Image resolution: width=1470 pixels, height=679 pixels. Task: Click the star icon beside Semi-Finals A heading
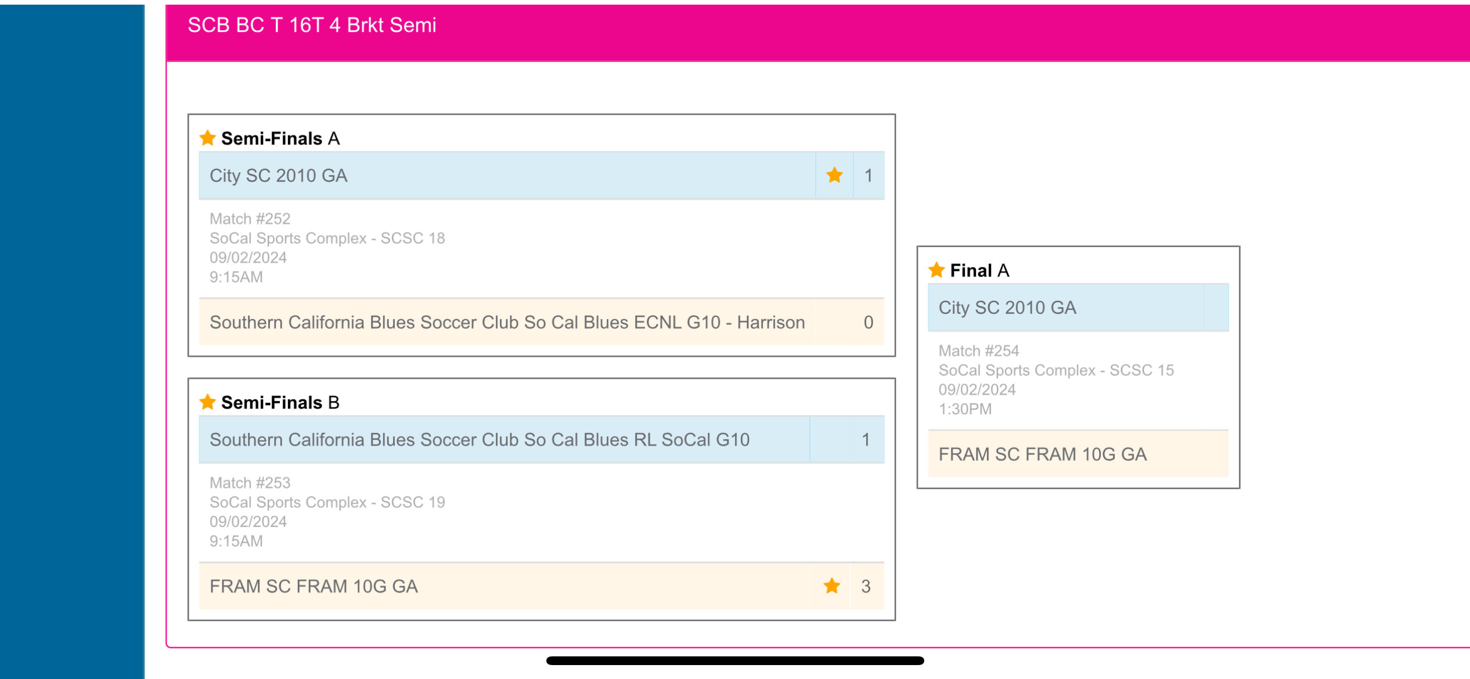pyautogui.click(x=207, y=138)
